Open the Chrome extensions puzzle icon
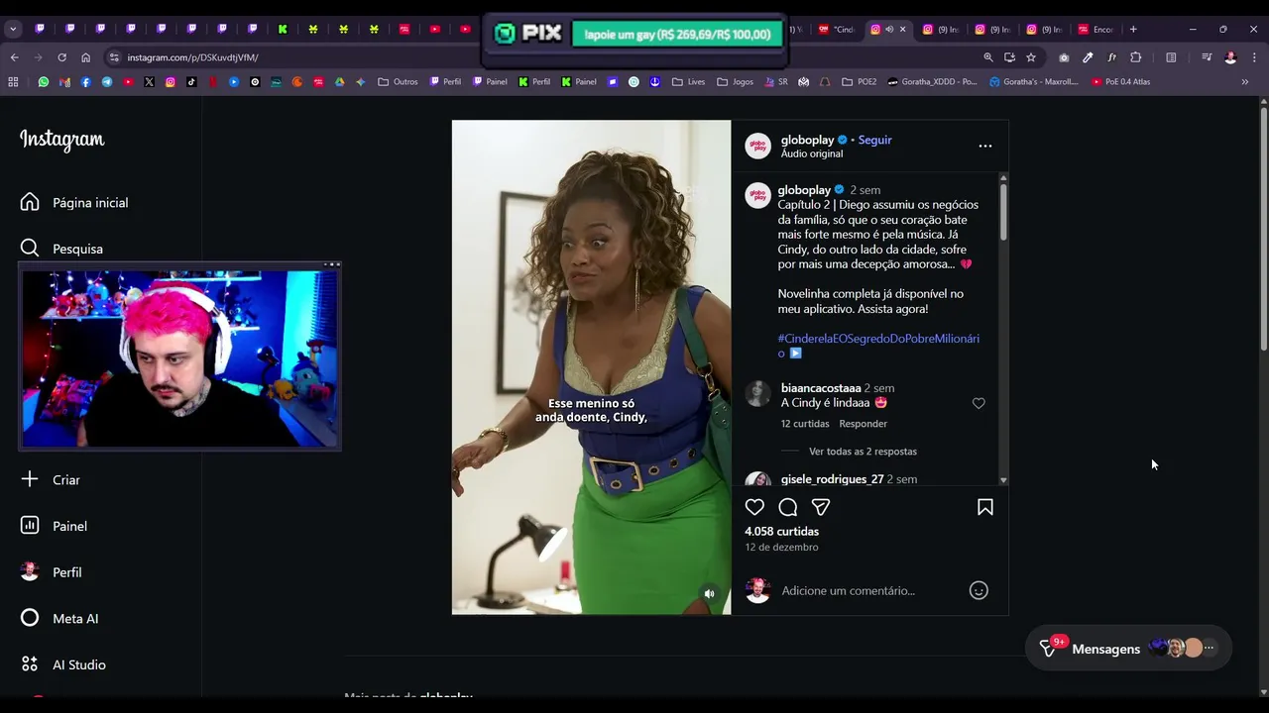 pos(1136,57)
